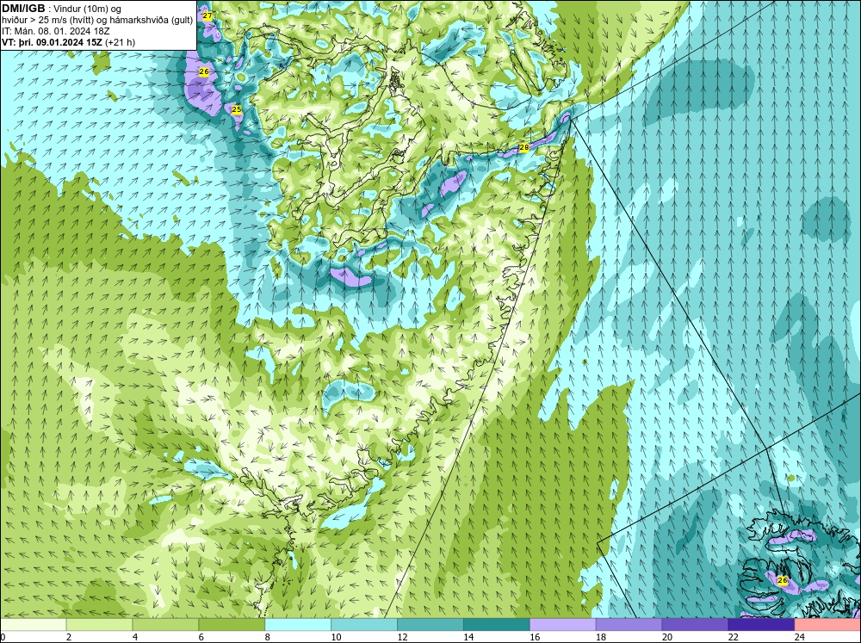861x643 pixels.
Task: Click gust label 26 between labels 27 and 25
Action: coord(204,72)
